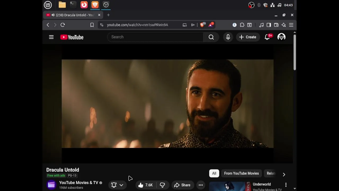Switch to OBS Studio in the panel
The image size is (339, 191).
coord(106,5)
